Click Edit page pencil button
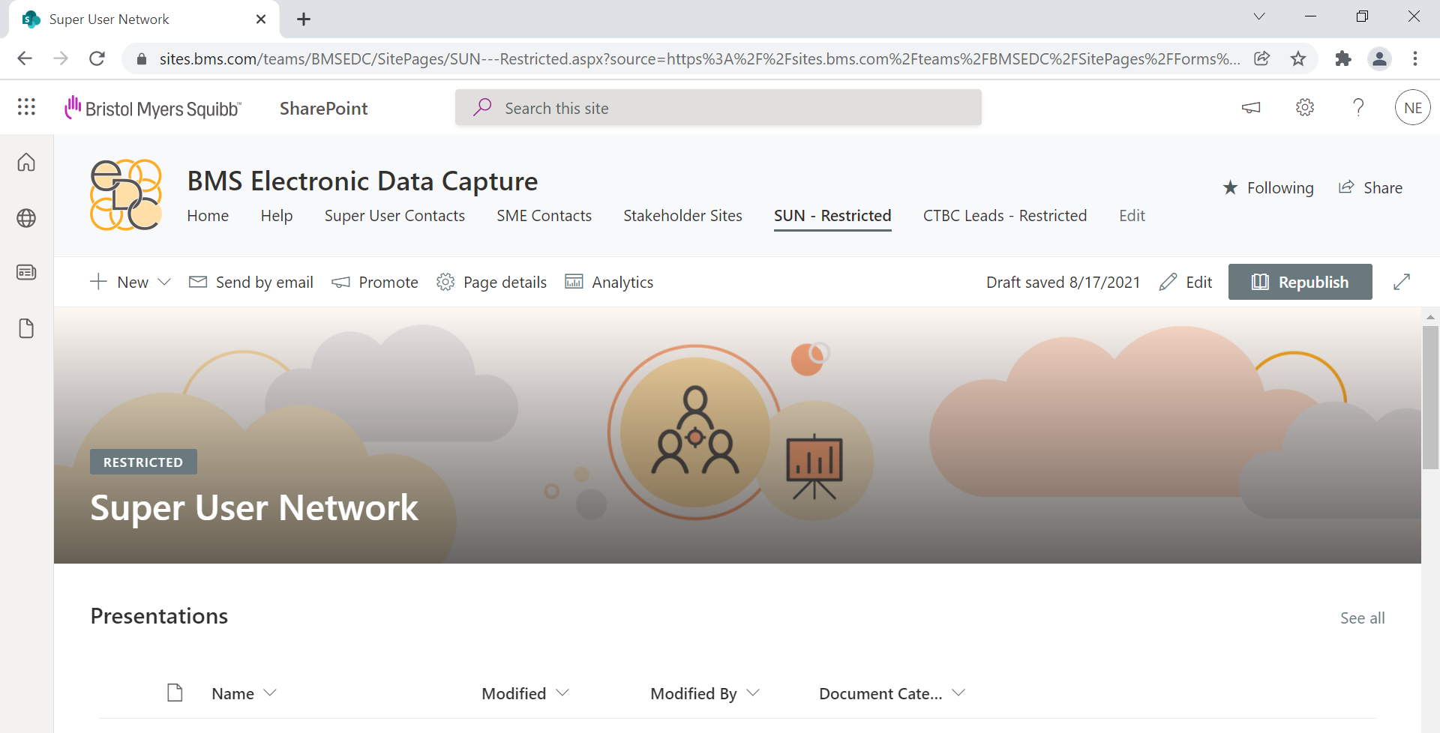This screenshot has width=1440, height=733. click(1186, 282)
